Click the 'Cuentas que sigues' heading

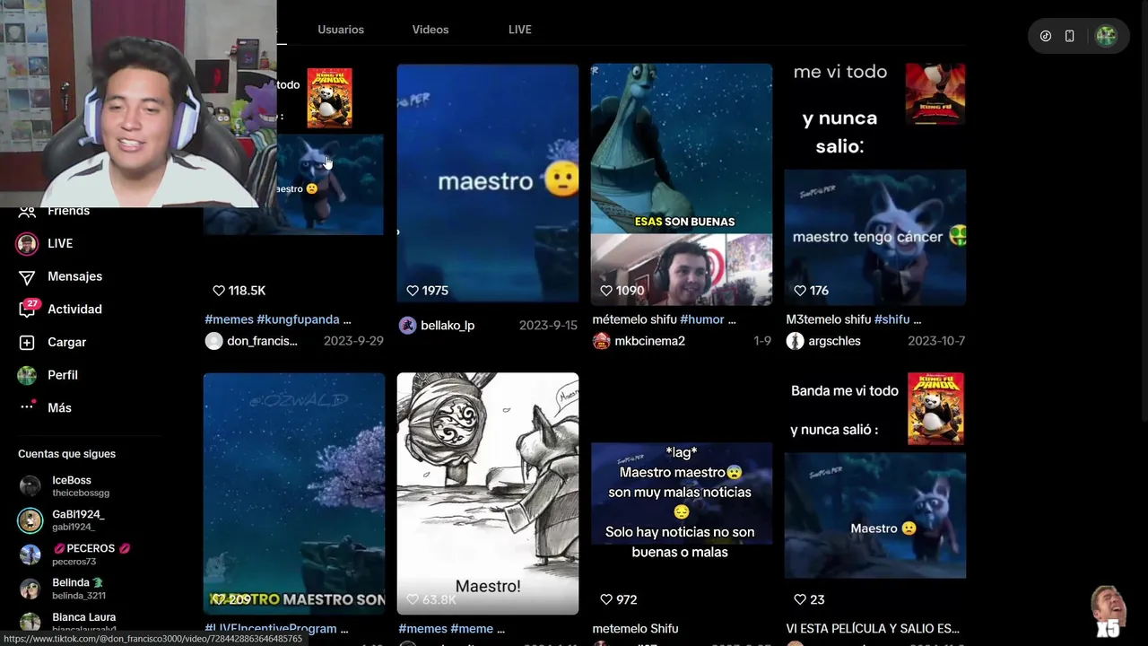pyautogui.click(x=66, y=454)
